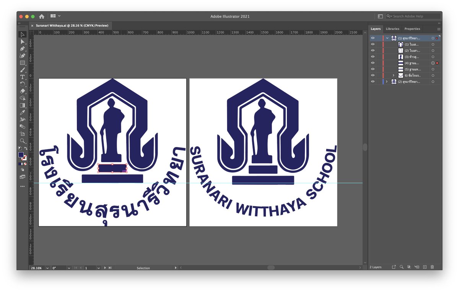The width and height of the screenshot is (459, 292).
Task: Hide sublayer (4) ฐานแ...
Action: tap(373, 63)
